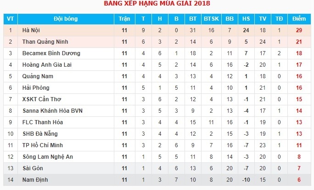Click the Điểm column header
This screenshot has height=190, width=314.
click(298, 19)
